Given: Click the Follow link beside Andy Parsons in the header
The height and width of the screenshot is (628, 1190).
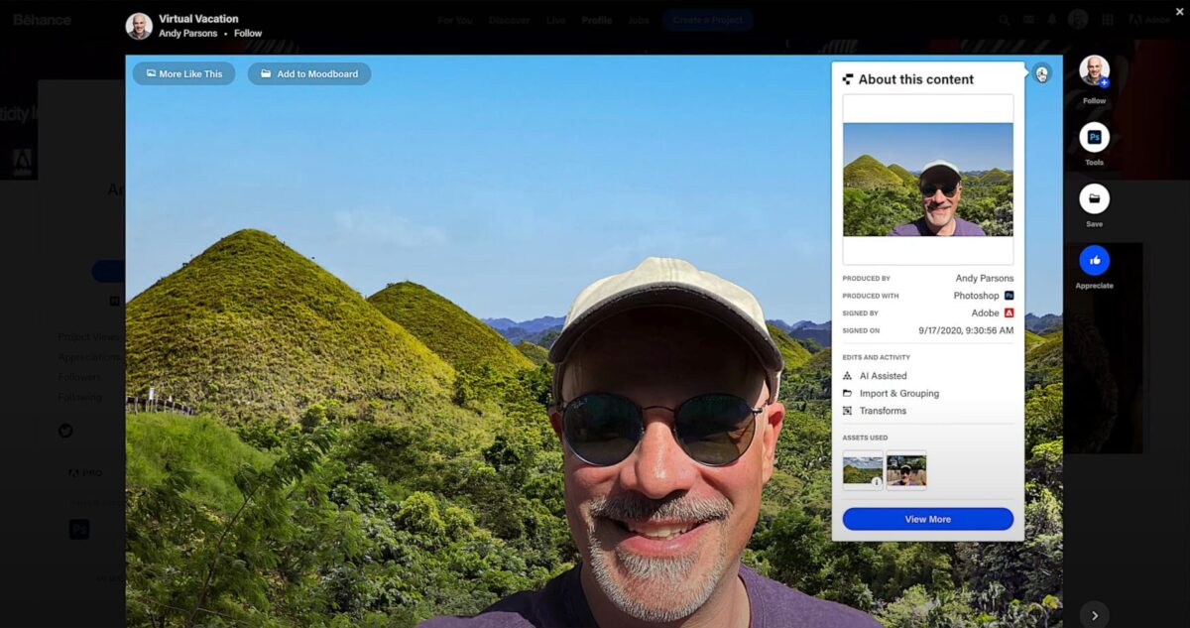Looking at the screenshot, I should 248,33.
